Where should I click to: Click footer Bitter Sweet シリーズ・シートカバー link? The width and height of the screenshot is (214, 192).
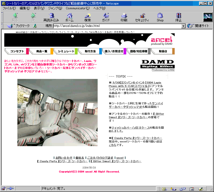[x=116, y=161]
